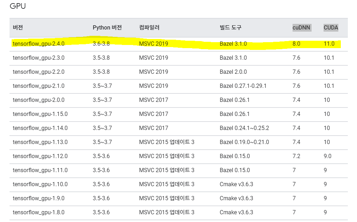Click the 버전 column header

pyautogui.click(x=18, y=27)
